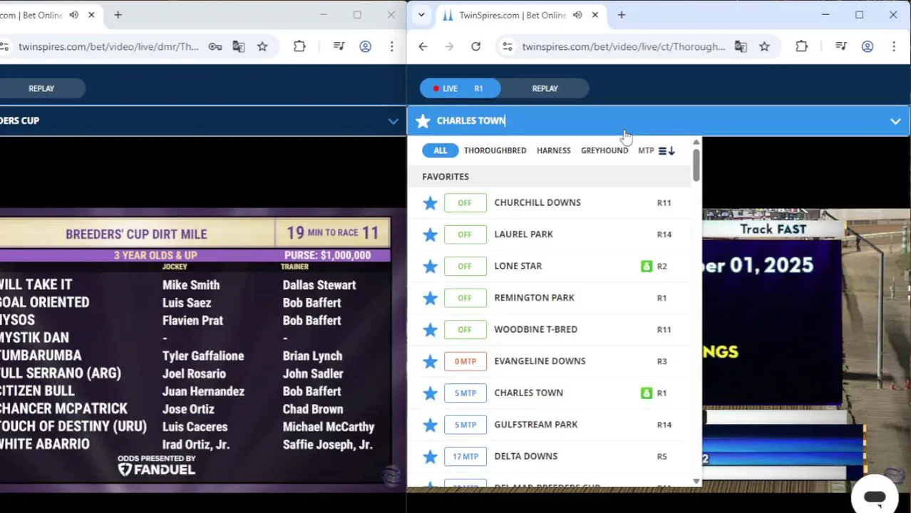The height and width of the screenshot is (513, 911).
Task: Click translate icon in right browser address bar
Action: click(741, 47)
